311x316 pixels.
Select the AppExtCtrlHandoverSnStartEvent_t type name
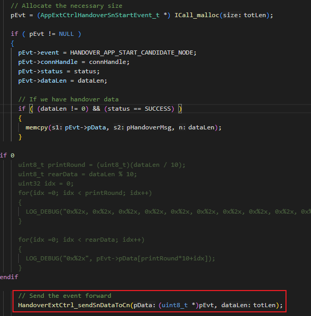click(100, 15)
